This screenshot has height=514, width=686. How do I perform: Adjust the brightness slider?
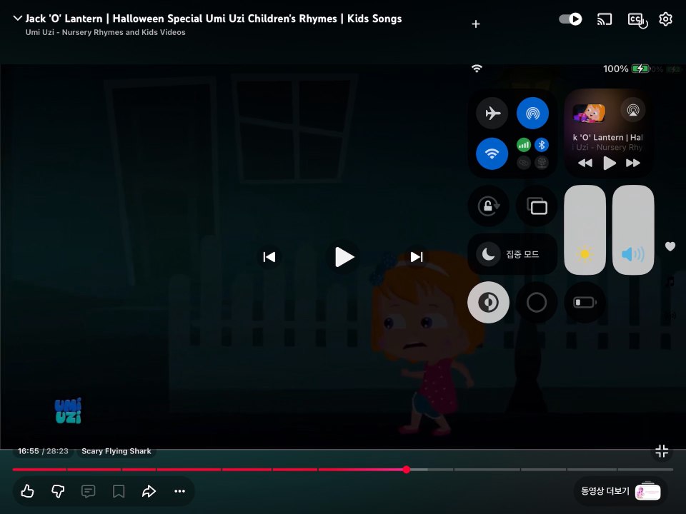point(585,230)
